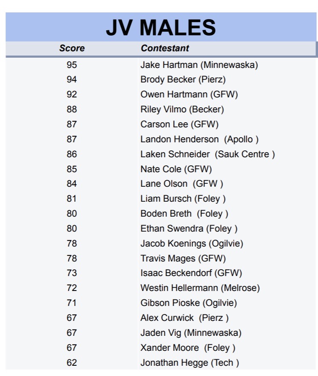
Task: Select Jonathan Hegge (Tech) entry
Action: point(190,363)
